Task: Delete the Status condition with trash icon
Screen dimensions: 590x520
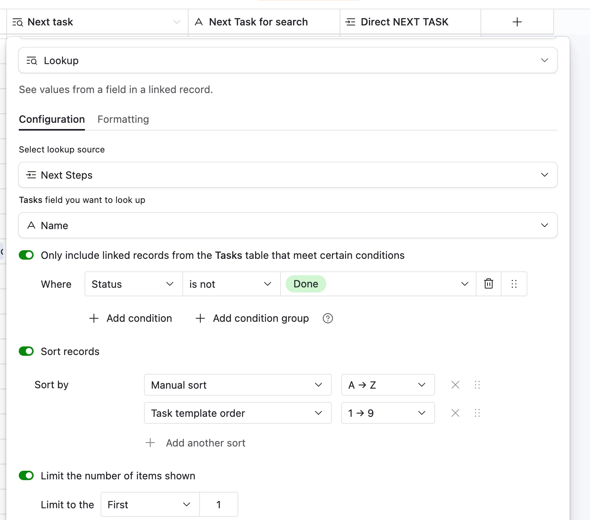Action: 489,284
